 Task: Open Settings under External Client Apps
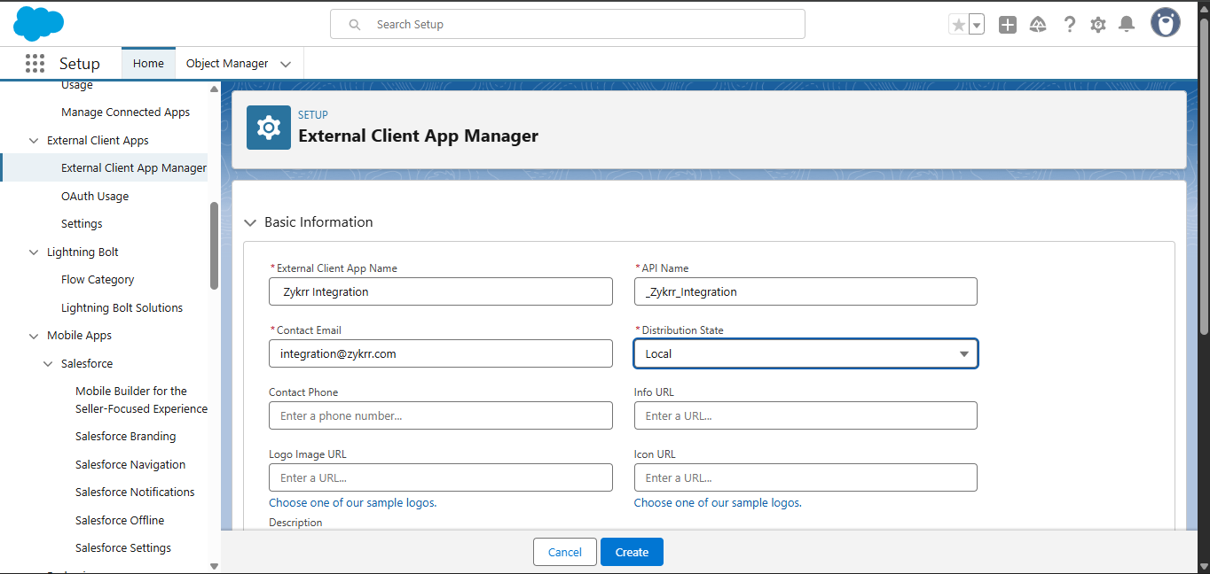click(82, 224)
